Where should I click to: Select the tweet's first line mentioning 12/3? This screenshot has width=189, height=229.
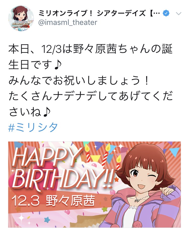90,49
